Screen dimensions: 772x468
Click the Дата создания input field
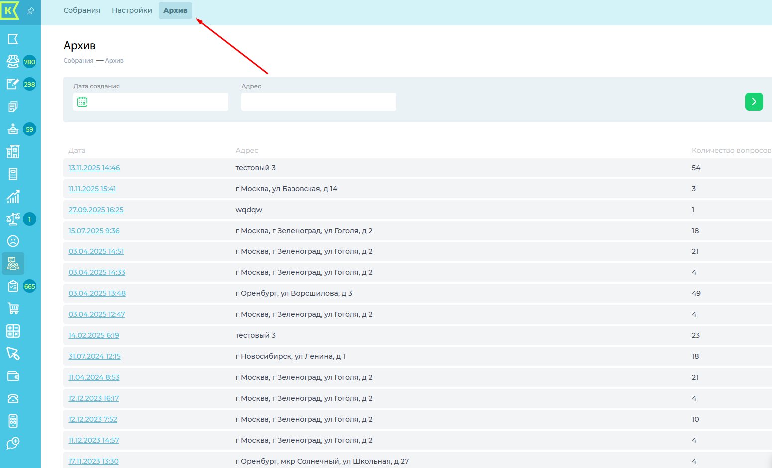pyautogui.click(x=157, y=102)
